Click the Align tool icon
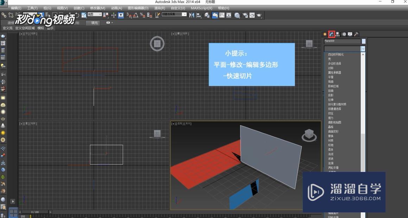Screen dimensions: 408x218 [199, 15]
